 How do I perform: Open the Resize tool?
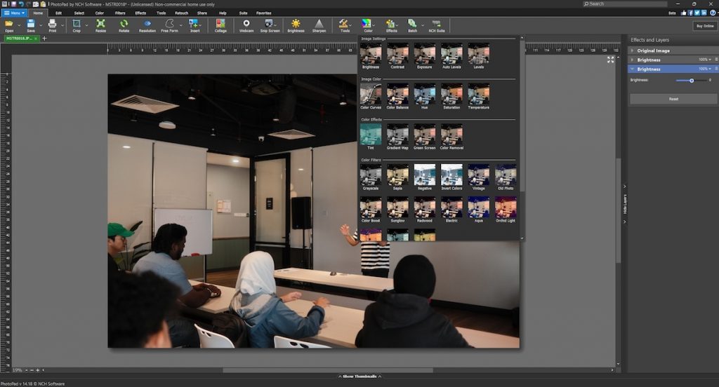click(x=100, y=26)
